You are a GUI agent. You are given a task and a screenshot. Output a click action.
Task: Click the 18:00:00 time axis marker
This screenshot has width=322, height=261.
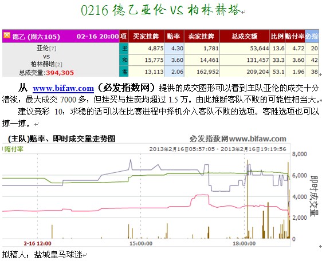point(244,244)
